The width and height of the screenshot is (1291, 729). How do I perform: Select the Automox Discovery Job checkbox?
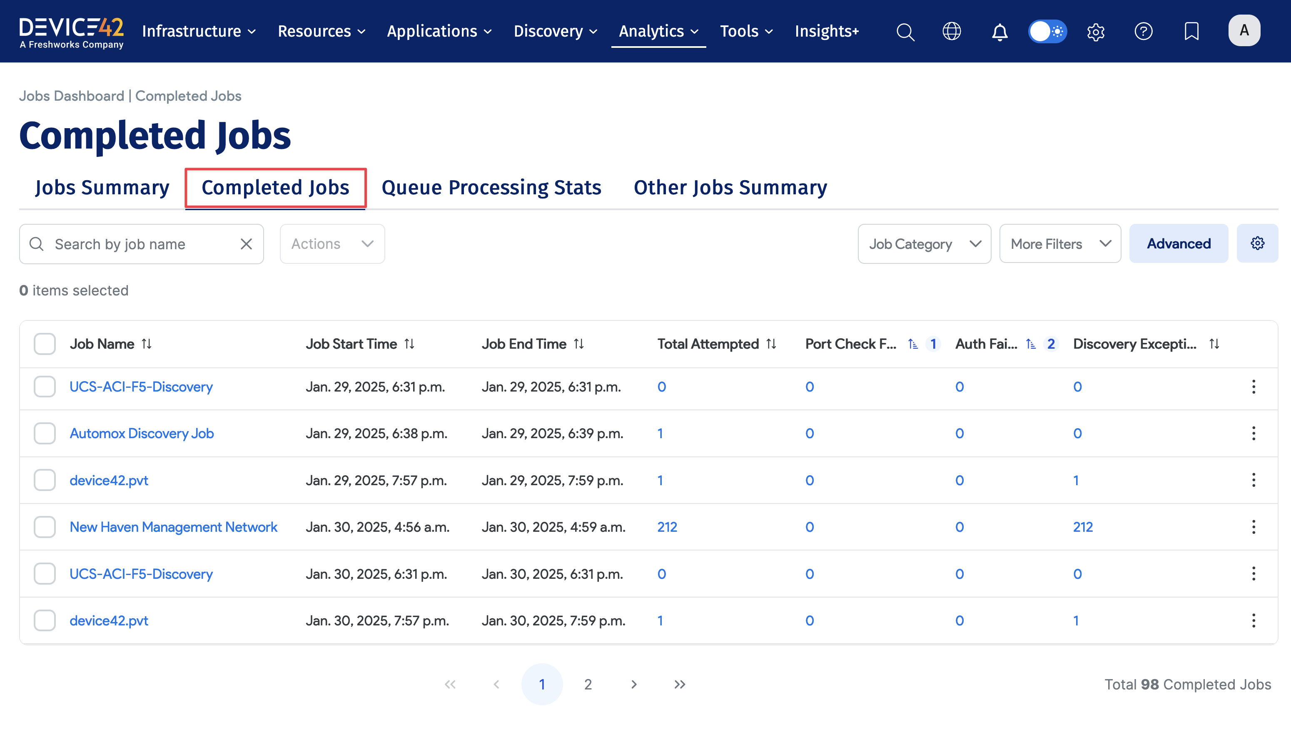tap(45, 433)
